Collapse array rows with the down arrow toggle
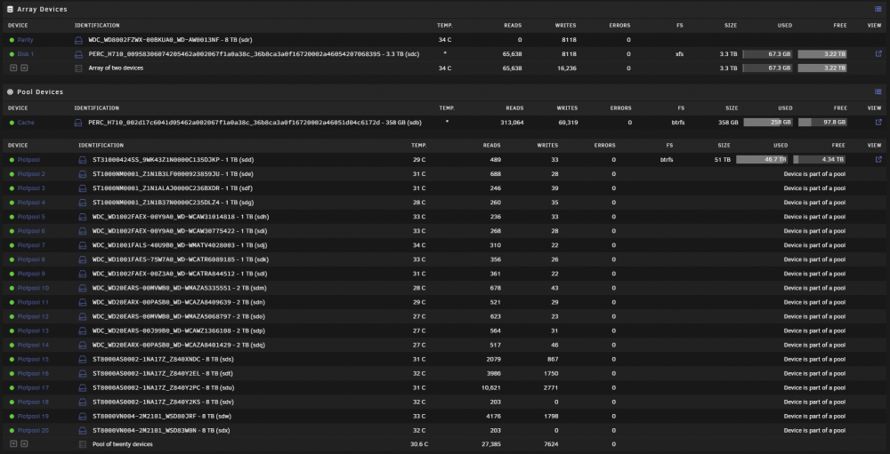The height and width of the screenshot is (454, 890). [x=13, y=68]
